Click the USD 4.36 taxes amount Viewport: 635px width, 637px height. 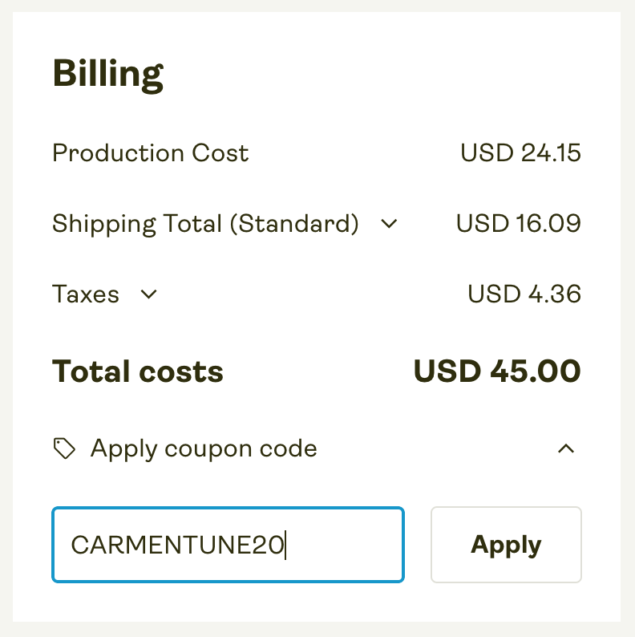point(524,294)
